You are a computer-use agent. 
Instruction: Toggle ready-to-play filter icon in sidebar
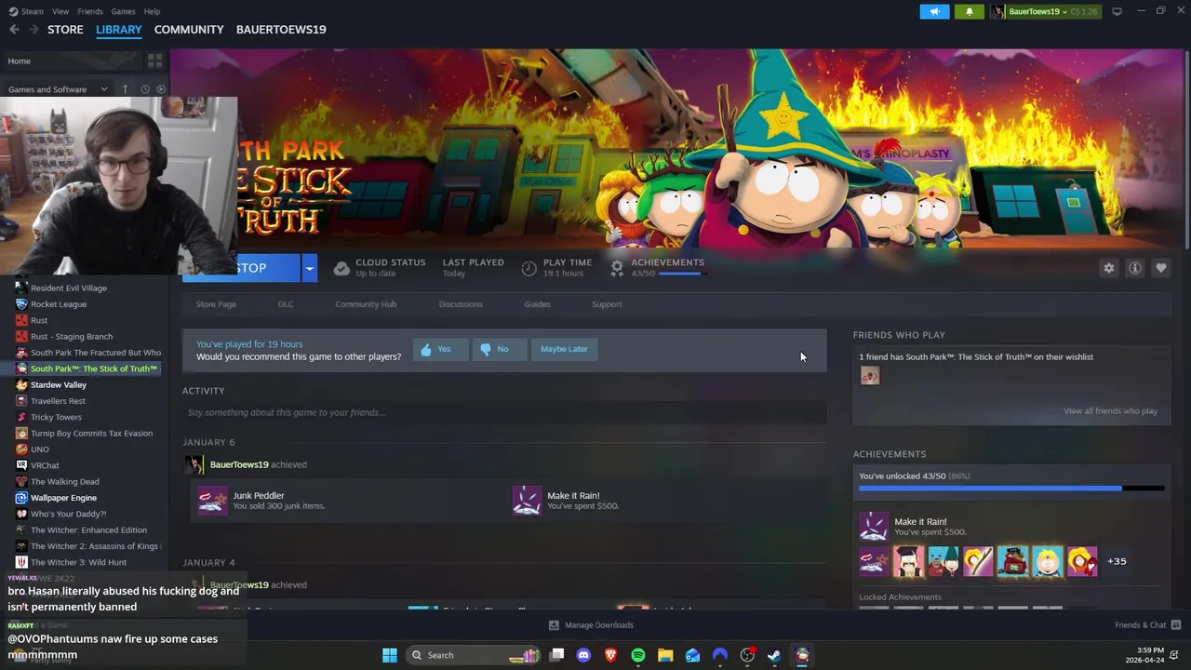click(161, 89)
